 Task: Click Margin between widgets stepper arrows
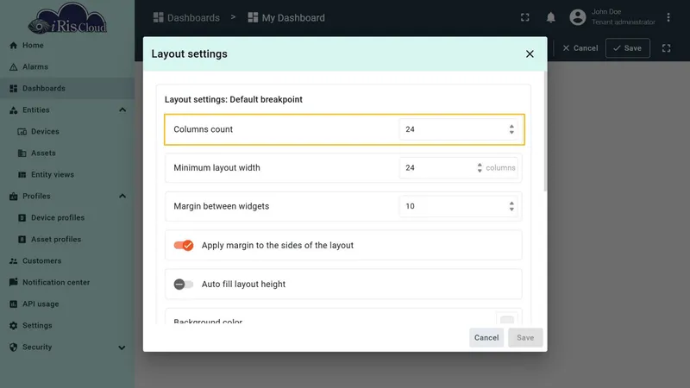(x=511, y=206)
